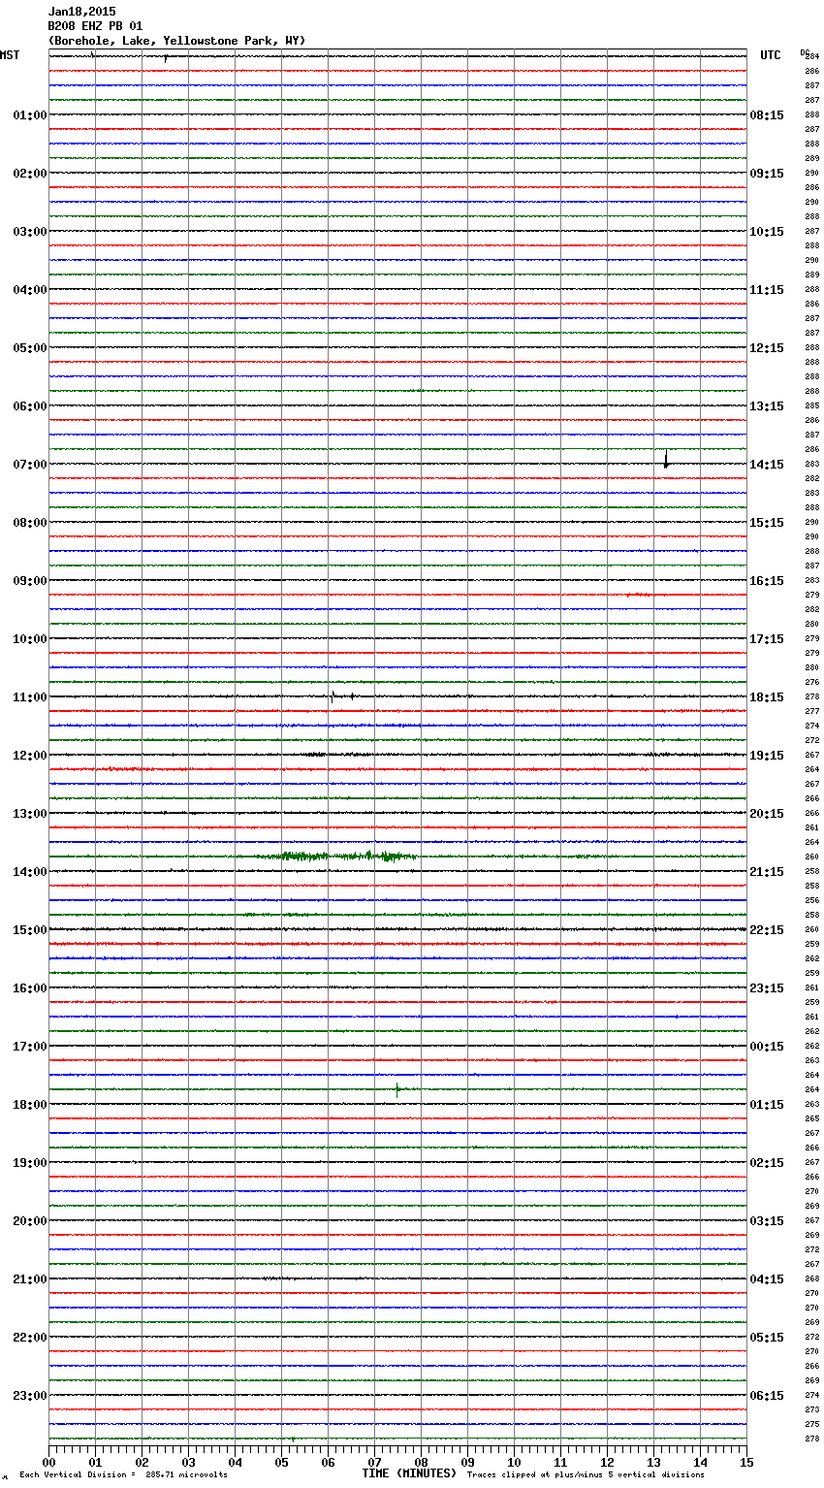This screenshot has height=1488, width=824.
Task: Click the "09:00" MST hour label
Action: coord(30,581)
